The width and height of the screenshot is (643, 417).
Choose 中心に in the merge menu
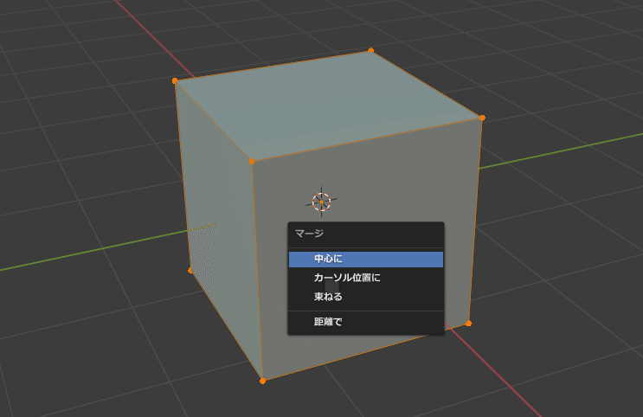[x=366, y=260]
